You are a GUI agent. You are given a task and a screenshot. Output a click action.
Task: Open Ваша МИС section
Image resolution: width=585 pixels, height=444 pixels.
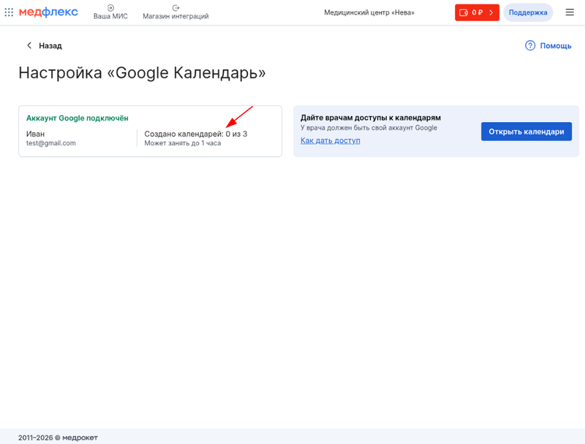click(110, 12)
